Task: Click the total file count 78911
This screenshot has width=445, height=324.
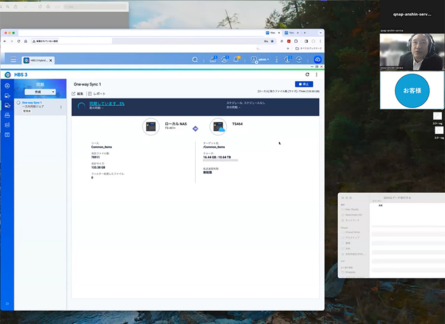Action: coord(95,158)
